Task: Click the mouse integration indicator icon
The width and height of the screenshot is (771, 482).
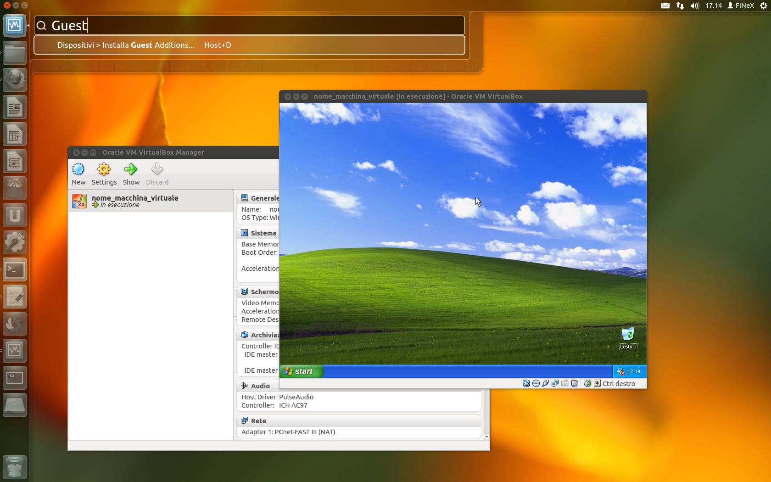Action: (x=587, y=383)
